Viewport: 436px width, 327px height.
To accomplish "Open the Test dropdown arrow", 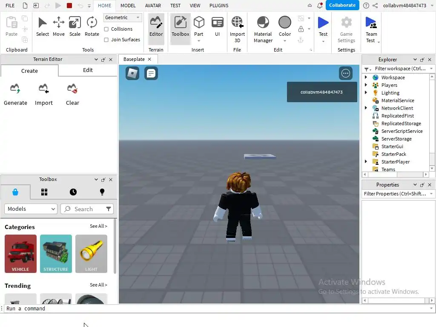I will pos(323,41).
